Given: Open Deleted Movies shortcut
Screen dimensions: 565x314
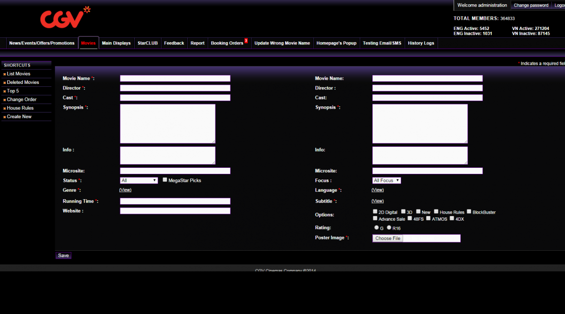Looking at the screenshot, I should 23,82.
